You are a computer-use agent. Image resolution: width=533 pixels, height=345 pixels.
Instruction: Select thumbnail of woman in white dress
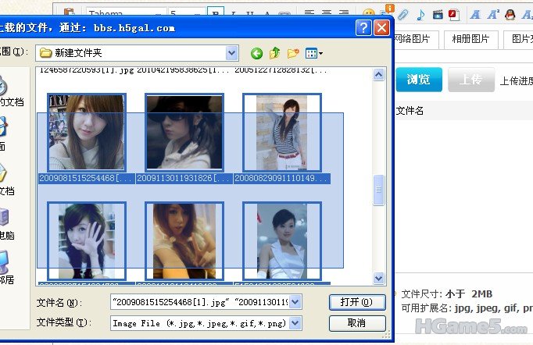pos(282,240)
